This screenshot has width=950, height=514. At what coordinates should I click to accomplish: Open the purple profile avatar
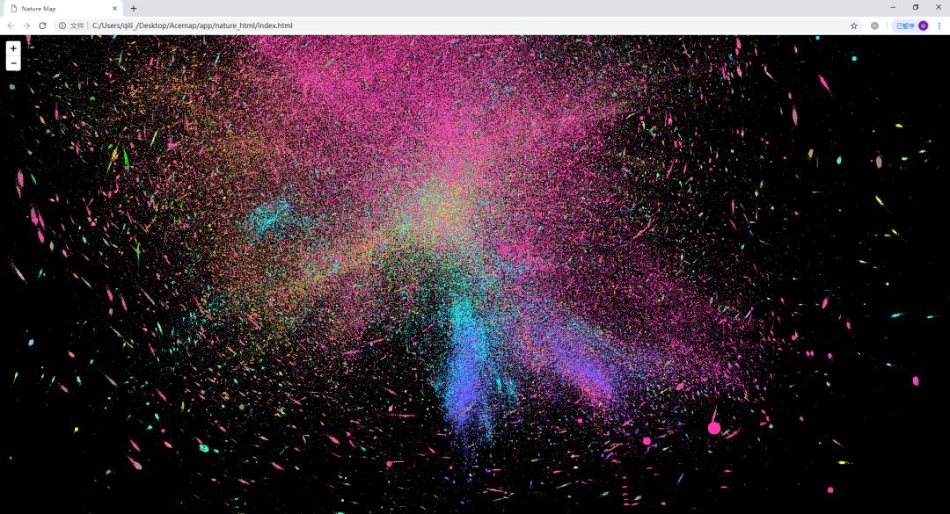click(924, 25)
